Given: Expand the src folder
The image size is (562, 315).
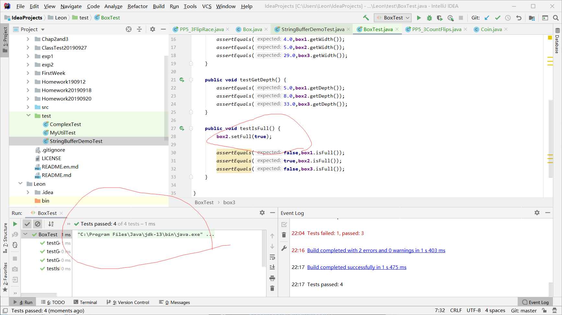Looking at the screenshot, I should pos(28,107).
